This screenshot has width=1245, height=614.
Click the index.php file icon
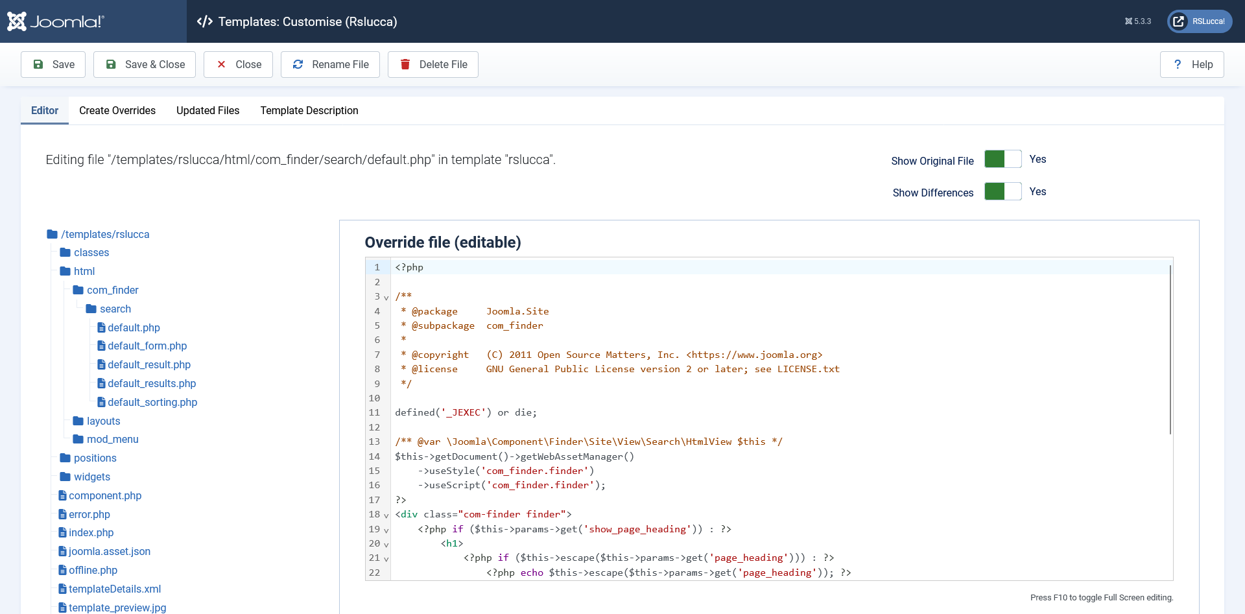pyautogui.click(x=63, y=532)
